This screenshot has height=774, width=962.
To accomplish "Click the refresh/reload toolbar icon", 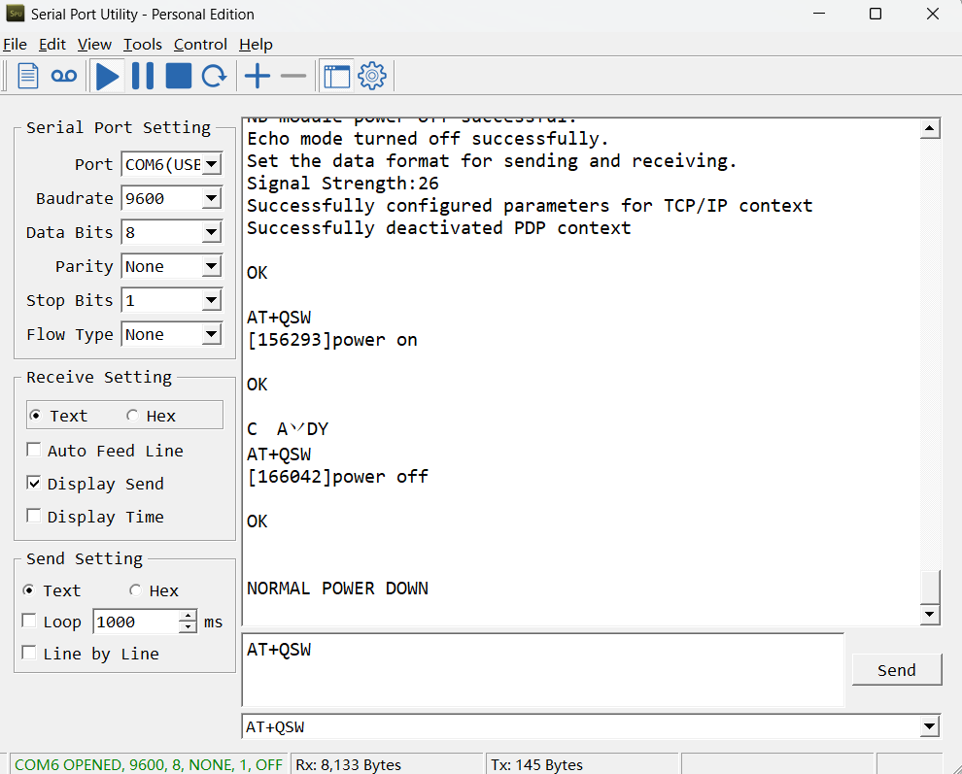I will pos(214,76).
